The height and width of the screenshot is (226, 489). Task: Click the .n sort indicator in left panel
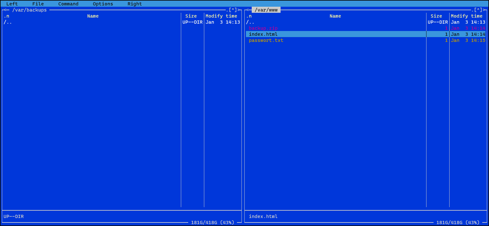[6, 16]
